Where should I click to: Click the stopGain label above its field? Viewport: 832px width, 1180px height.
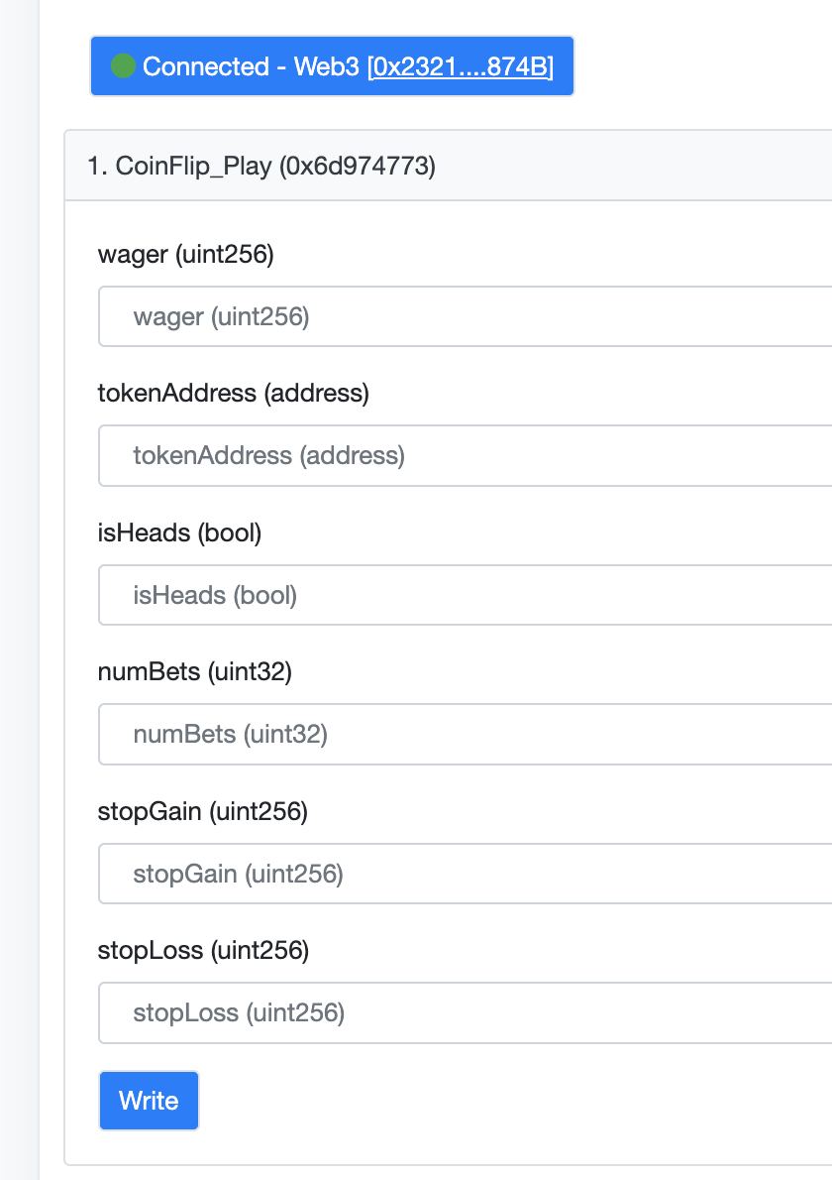tap(202, 812)
